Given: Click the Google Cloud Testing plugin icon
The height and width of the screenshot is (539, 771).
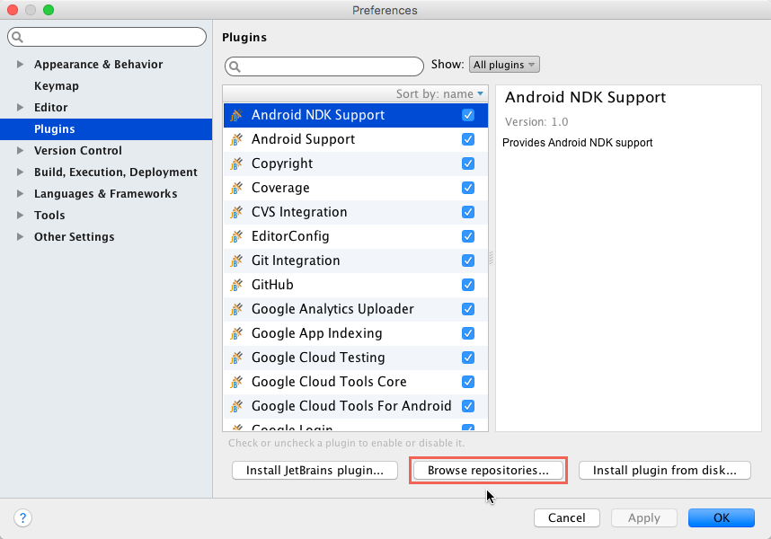Looking at the screenshot, I should [x=236, y=358].
